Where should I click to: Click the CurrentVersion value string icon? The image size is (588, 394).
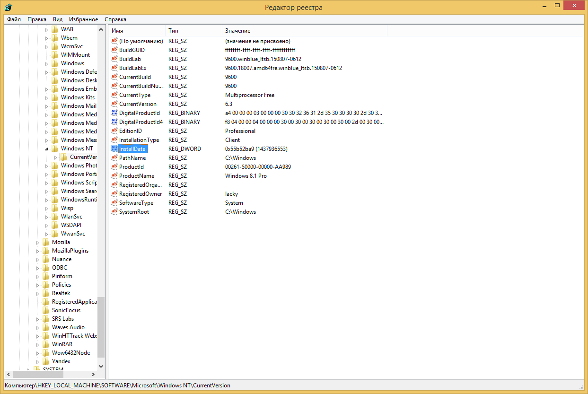click(114, 104)
